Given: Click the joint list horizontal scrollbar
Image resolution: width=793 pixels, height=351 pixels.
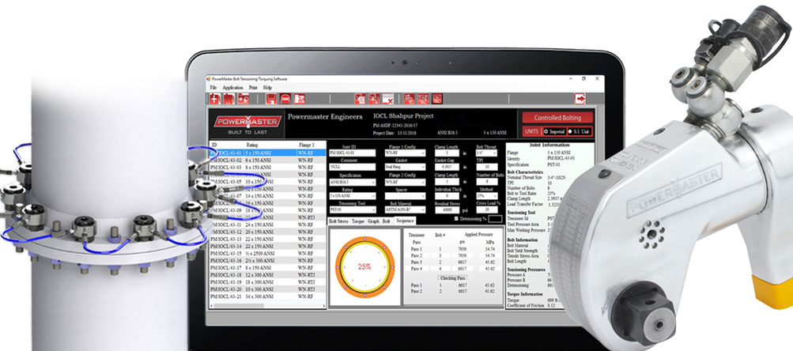Looking at the screenshot, I should click(267, 305).
